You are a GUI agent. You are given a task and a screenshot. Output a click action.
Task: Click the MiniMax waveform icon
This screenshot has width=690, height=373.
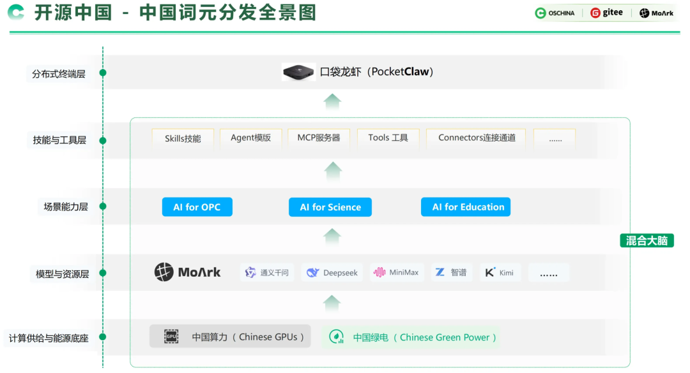pos(379,272)
